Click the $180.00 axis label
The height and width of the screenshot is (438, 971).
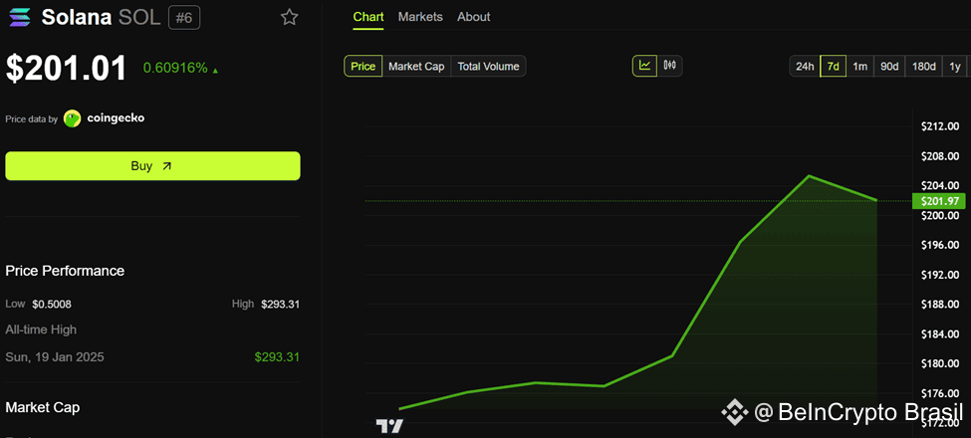(941, 363)
